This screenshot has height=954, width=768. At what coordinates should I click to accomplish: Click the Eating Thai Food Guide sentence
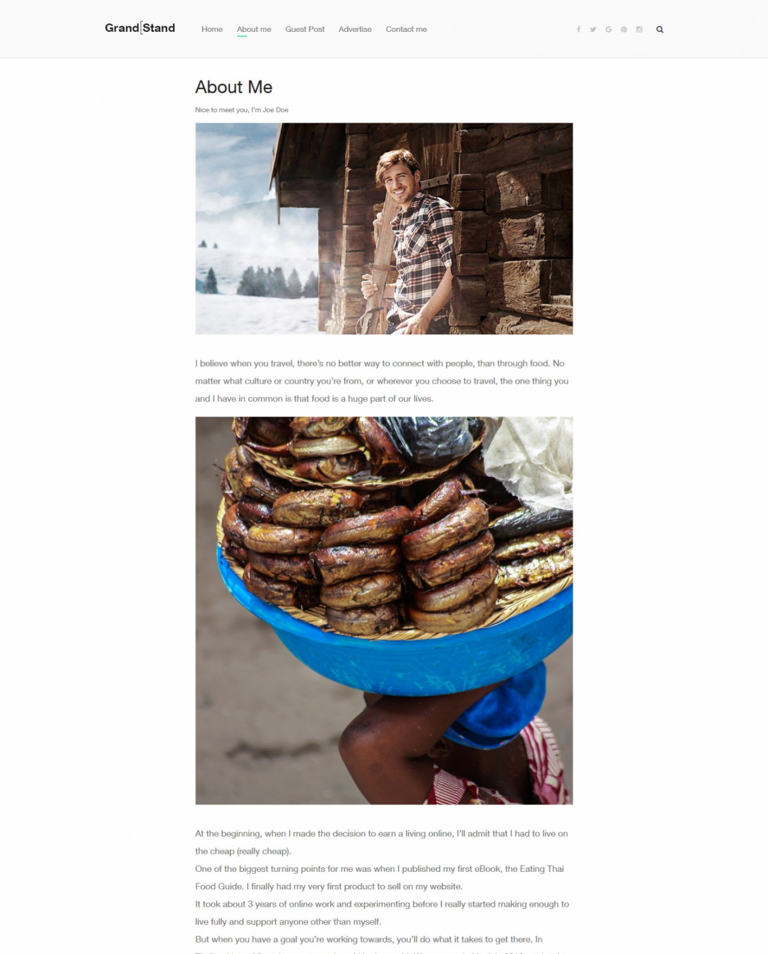click(x=379, y=877)
